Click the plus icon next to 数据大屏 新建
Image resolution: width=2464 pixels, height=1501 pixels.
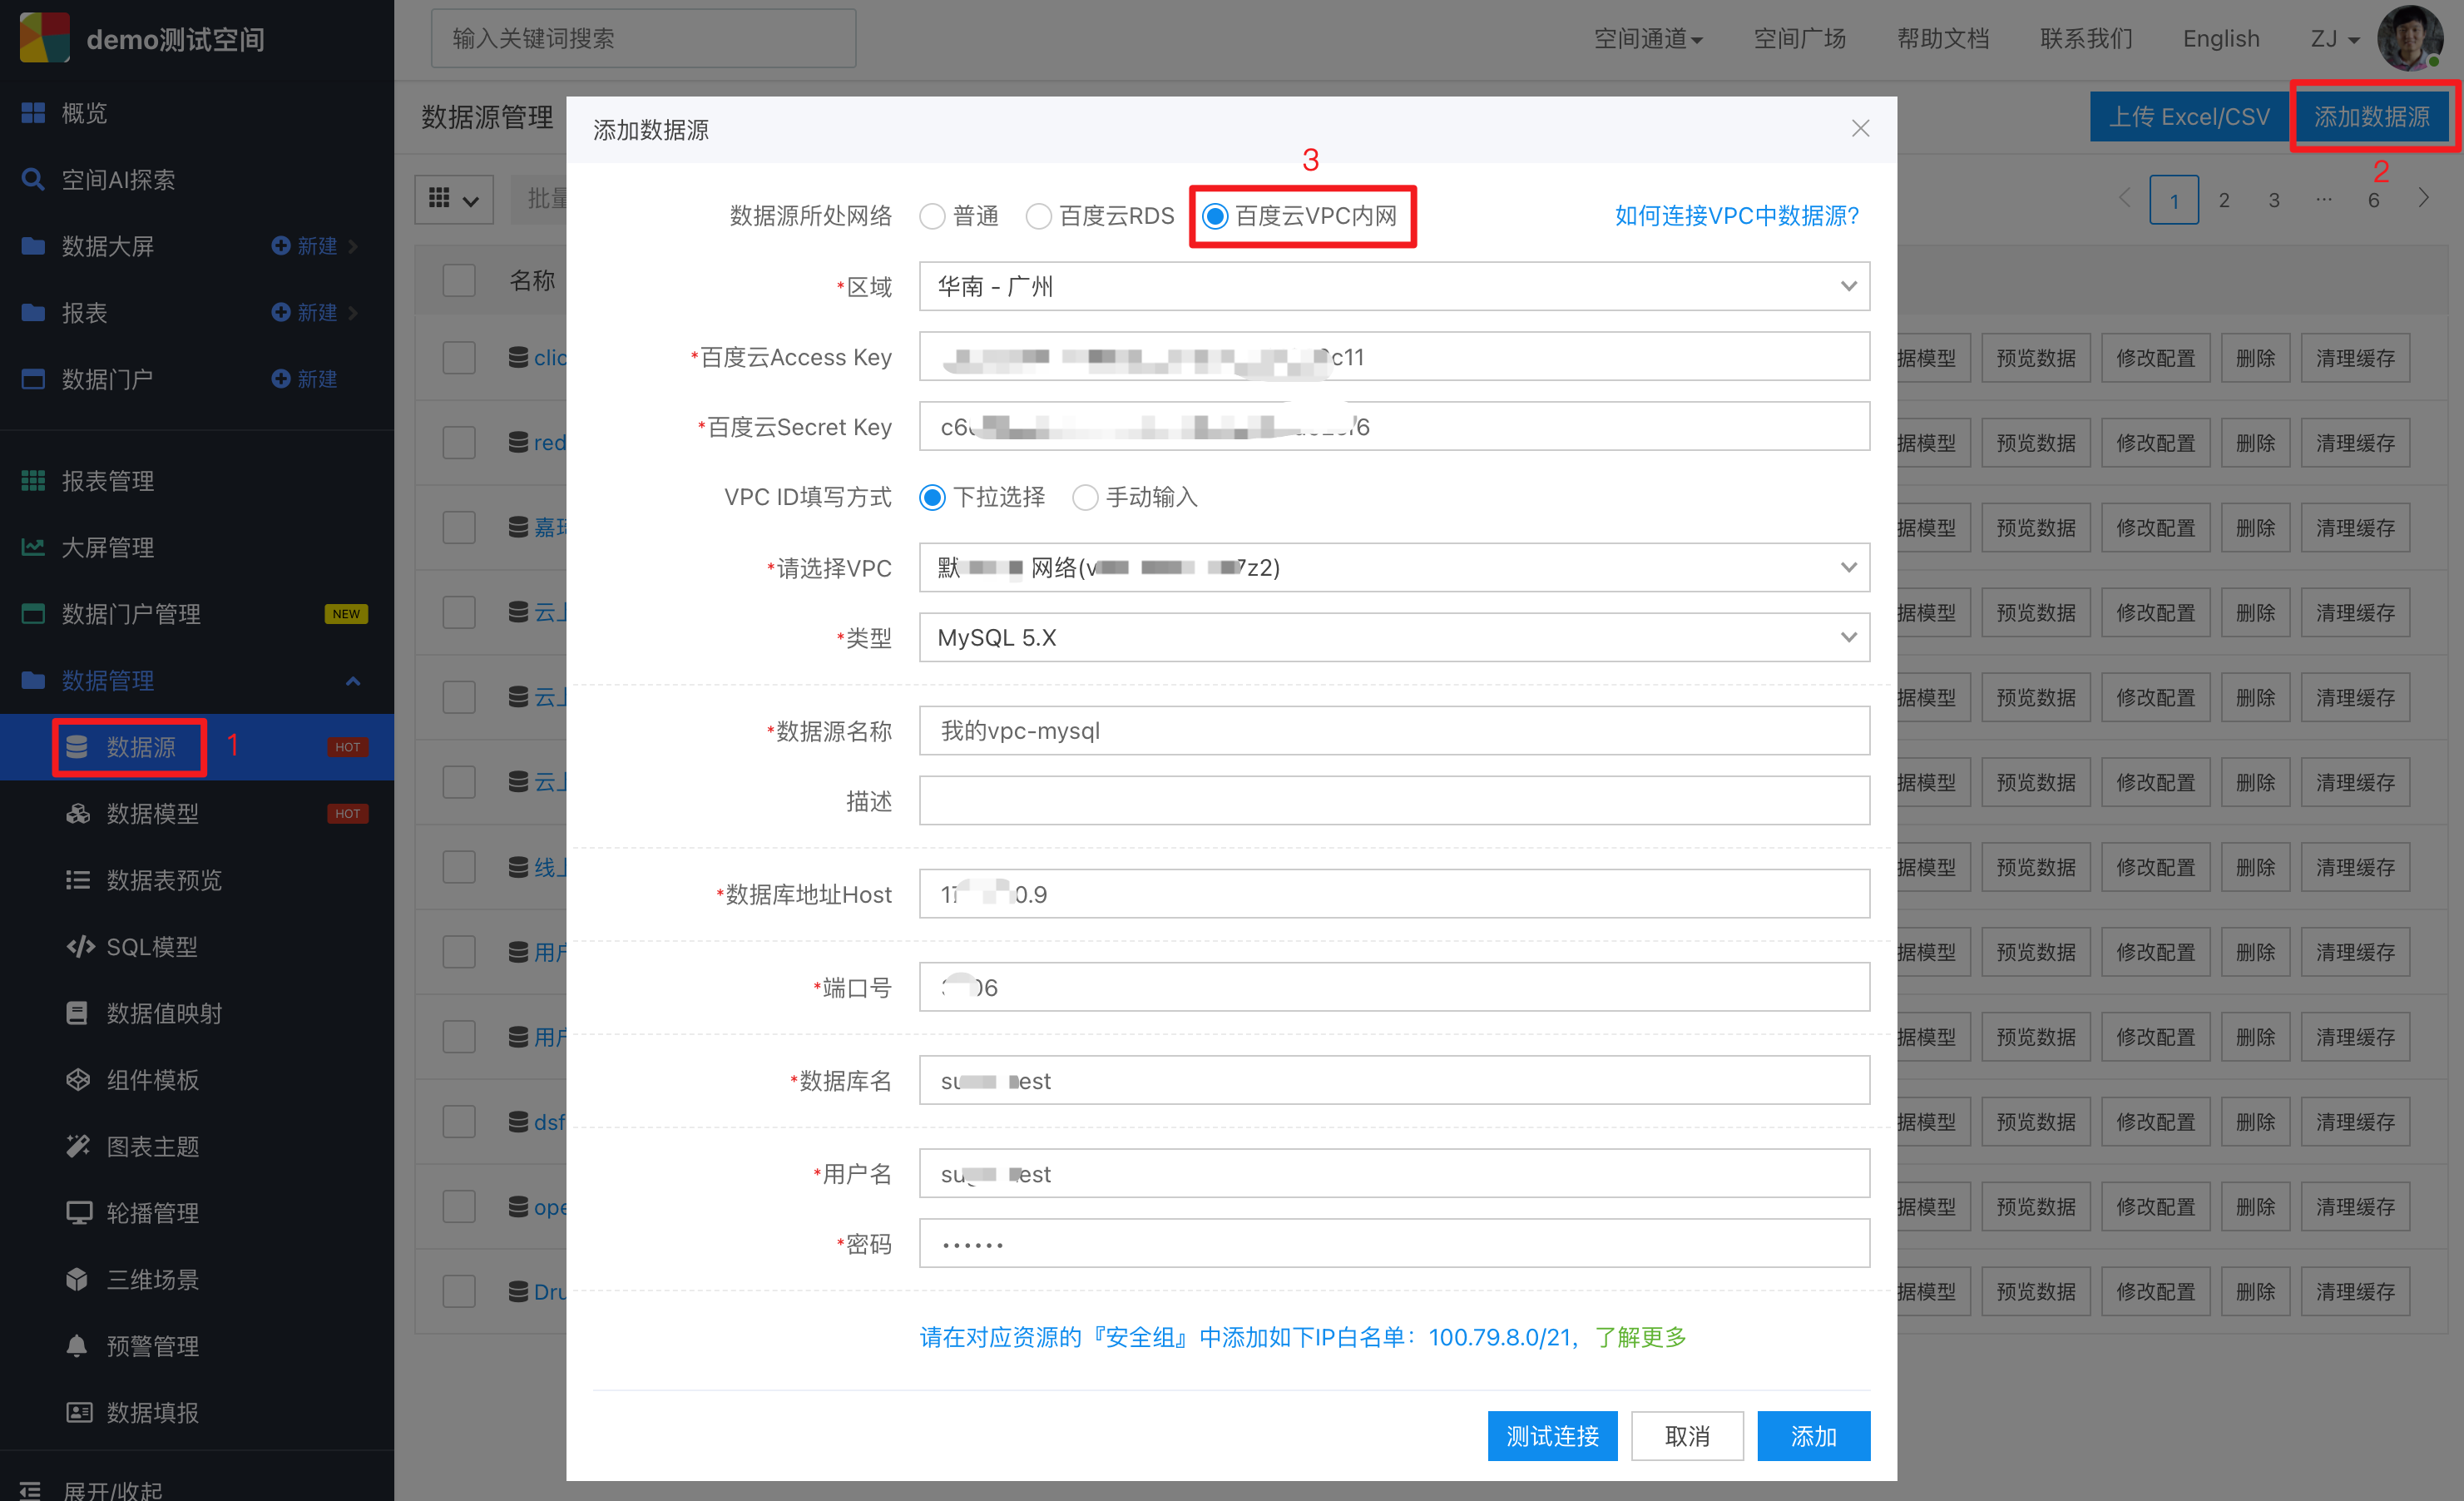(281, 246)
